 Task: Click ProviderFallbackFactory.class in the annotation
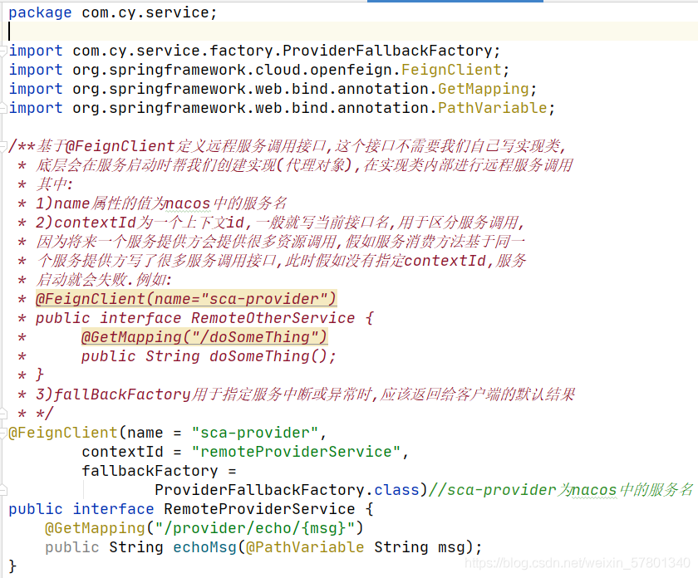[x=287, y=490]
